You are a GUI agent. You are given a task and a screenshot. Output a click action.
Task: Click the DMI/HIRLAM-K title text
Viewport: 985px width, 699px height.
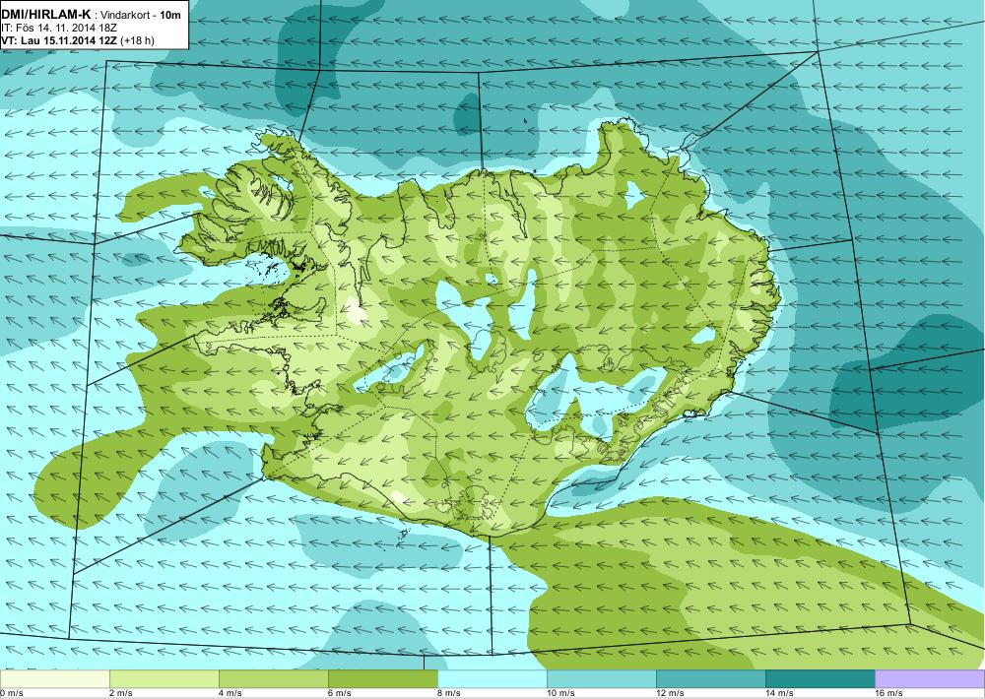coord(45,15)
